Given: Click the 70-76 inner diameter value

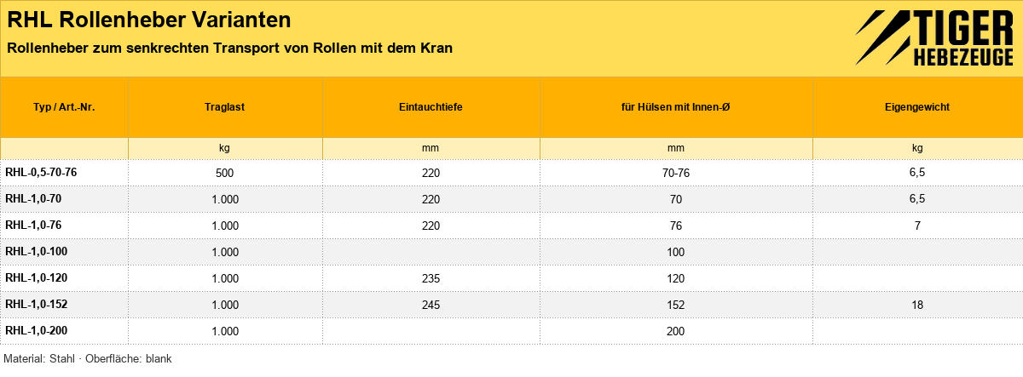Looking at the screenshot, I should [676, 173].
